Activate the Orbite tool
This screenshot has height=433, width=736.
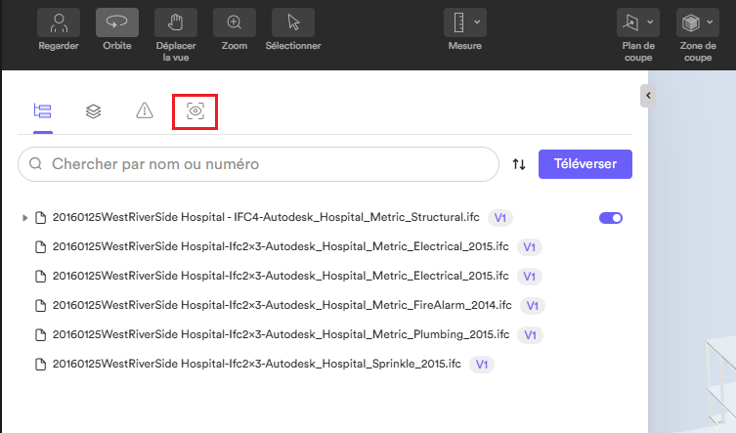pos(117,22)
